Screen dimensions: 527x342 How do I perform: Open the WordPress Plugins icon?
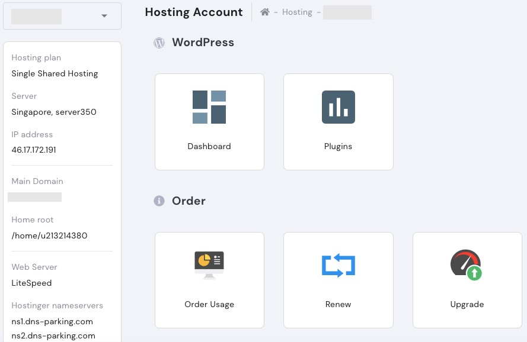pyautogui.click(x=338, y=107)
